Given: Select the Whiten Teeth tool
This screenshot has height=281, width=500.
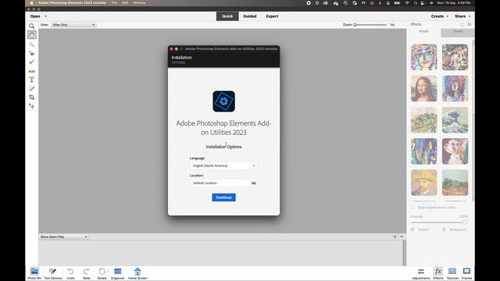Looking at the screenshot, I should [x=31, y=62].
